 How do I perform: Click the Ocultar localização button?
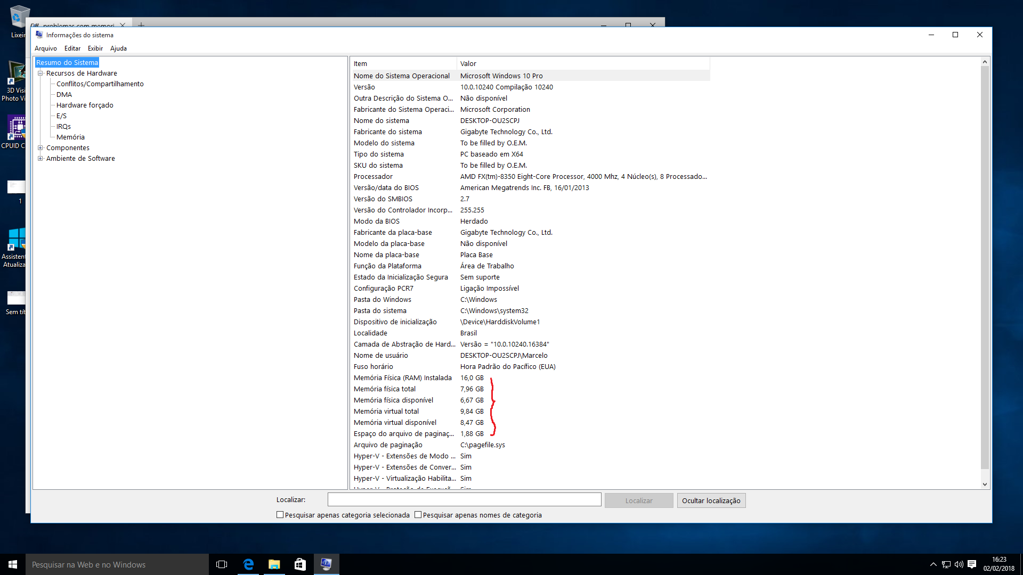pos(711,500)
